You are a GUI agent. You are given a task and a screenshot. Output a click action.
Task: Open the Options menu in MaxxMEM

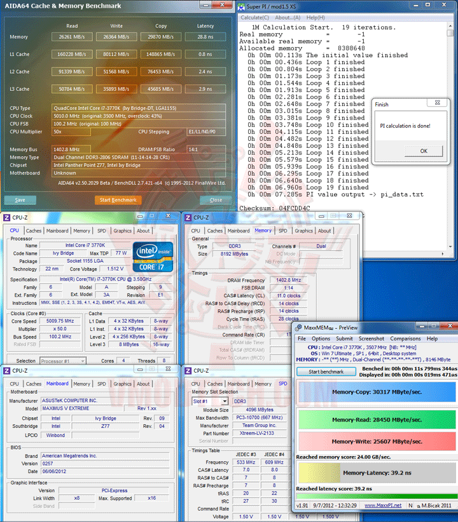(321, 338)
